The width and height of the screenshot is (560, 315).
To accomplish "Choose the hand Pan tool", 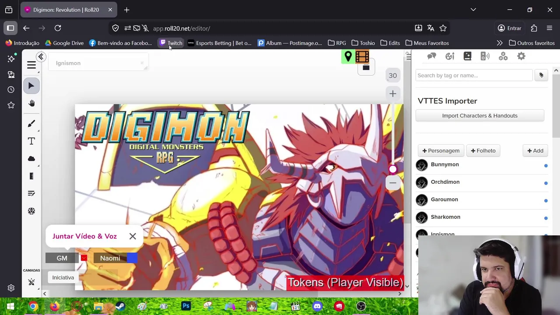I will [x=31, y=103].
